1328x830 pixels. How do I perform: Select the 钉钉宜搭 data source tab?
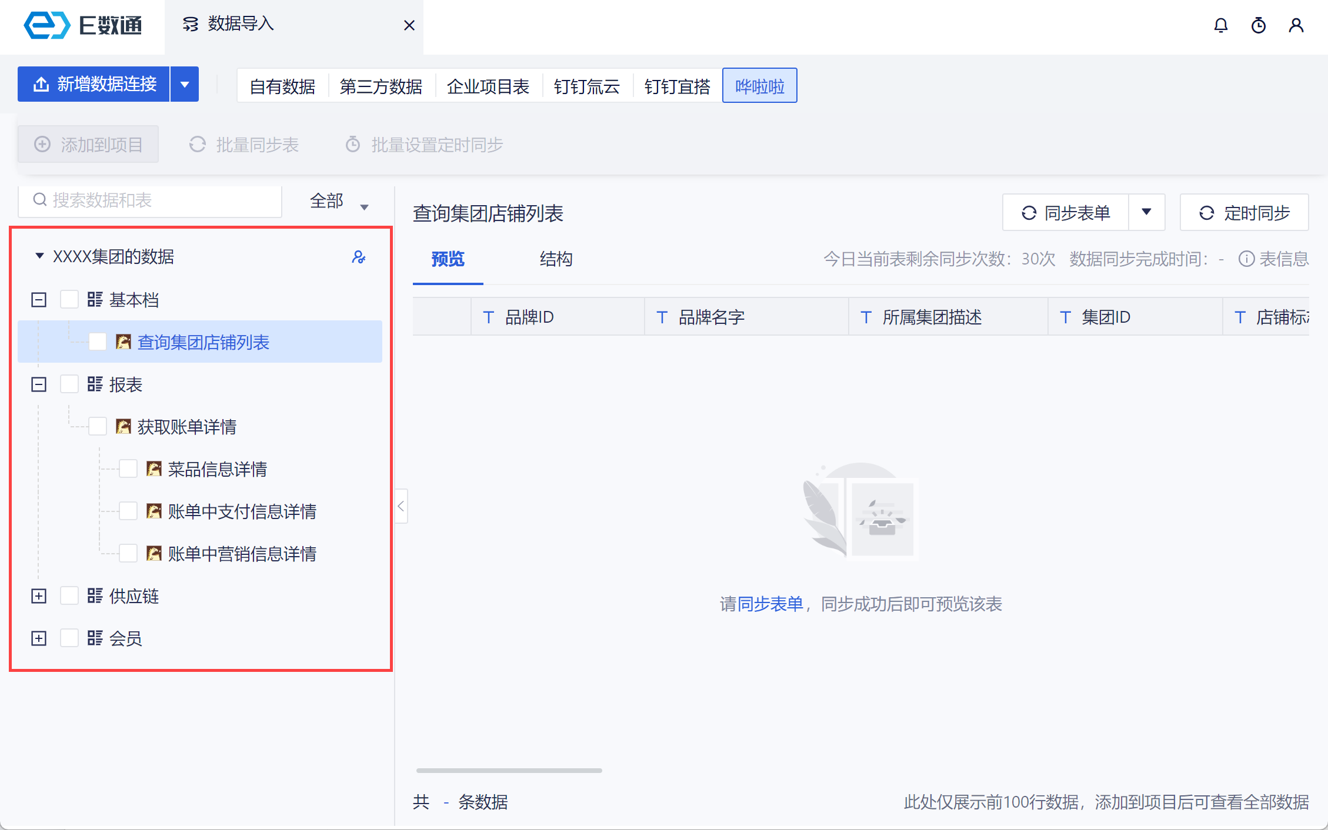point(677,86)
